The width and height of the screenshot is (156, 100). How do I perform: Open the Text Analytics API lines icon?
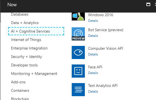pyautogui.click(x=78, y=90)
